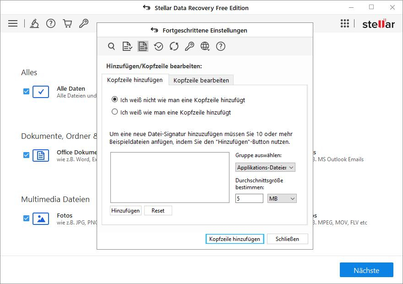The height and width of the screenshot is (284, 403).
Task: Toggle the Fotos checkbox
Action: tap(26, 218)
